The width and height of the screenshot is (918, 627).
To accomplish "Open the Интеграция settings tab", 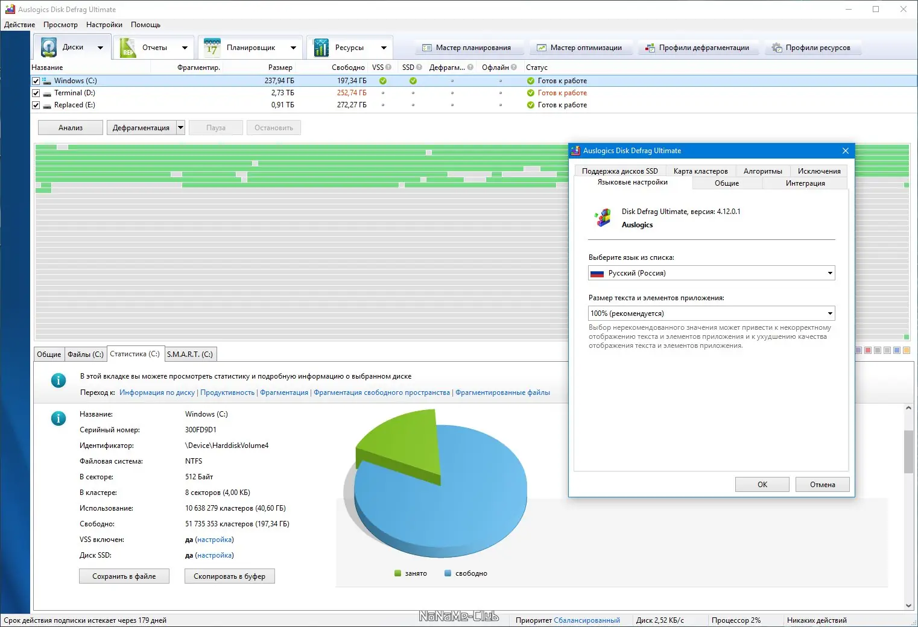I will click(805, 183).
